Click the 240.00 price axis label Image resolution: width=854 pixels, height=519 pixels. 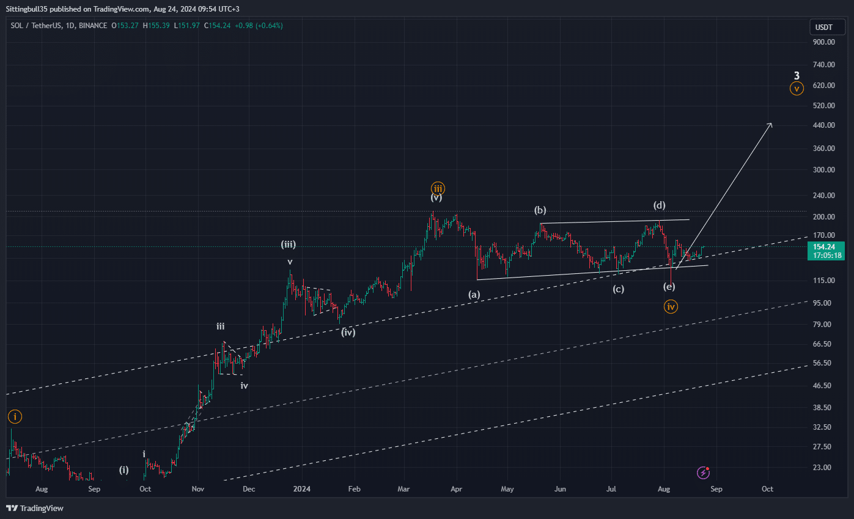point(824,196)
